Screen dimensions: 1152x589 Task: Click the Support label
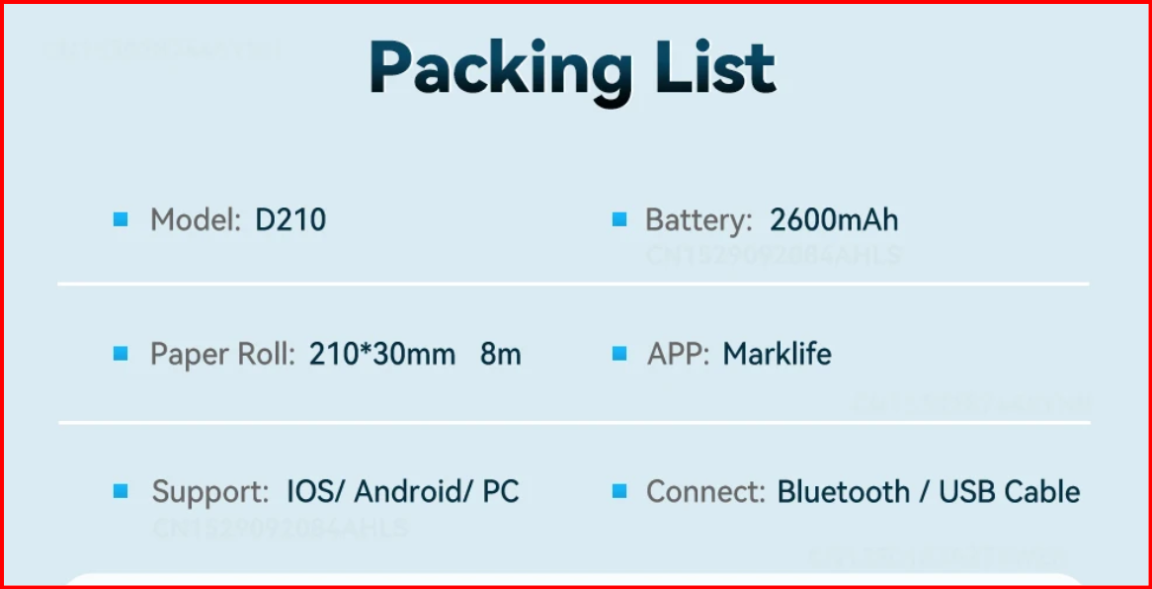point(210,491)
